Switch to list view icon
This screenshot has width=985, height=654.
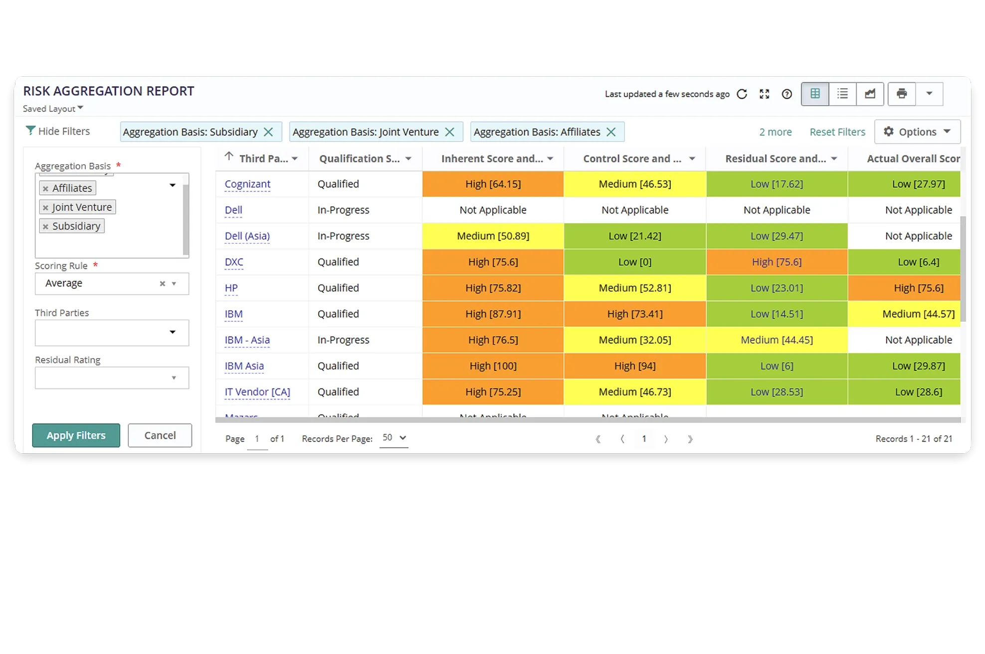pos(842,94)
